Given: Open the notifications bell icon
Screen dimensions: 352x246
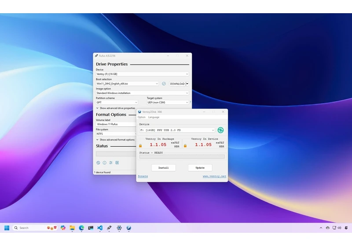Looking at the screenshot, I should tap(346, 228).
